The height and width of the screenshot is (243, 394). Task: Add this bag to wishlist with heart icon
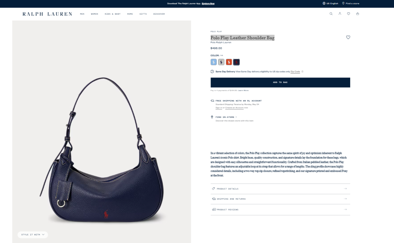click(x=348, y=37)
